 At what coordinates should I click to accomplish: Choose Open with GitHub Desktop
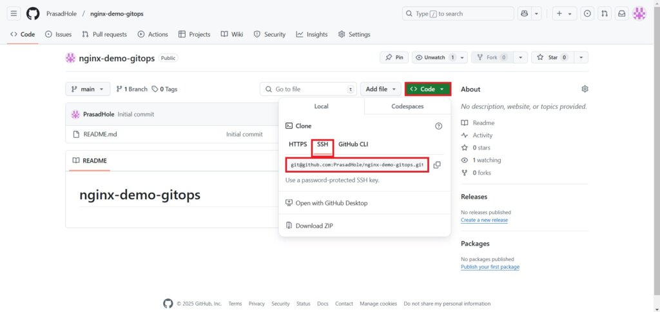pos(326,203)
